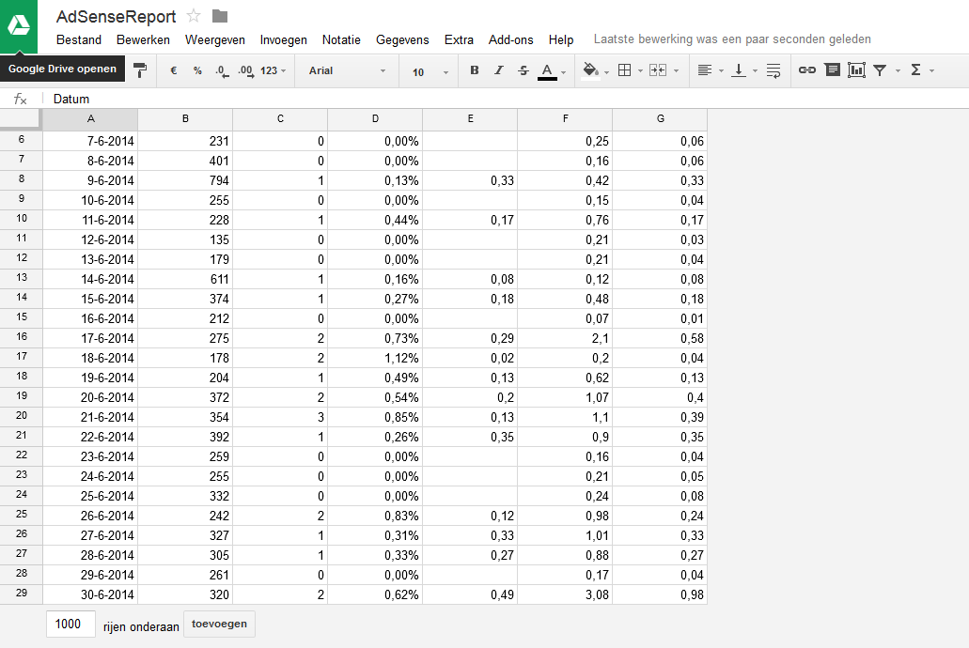Click cell with date 30-6-2014
This screenshot has width=969, height=648.
(90, 594)
